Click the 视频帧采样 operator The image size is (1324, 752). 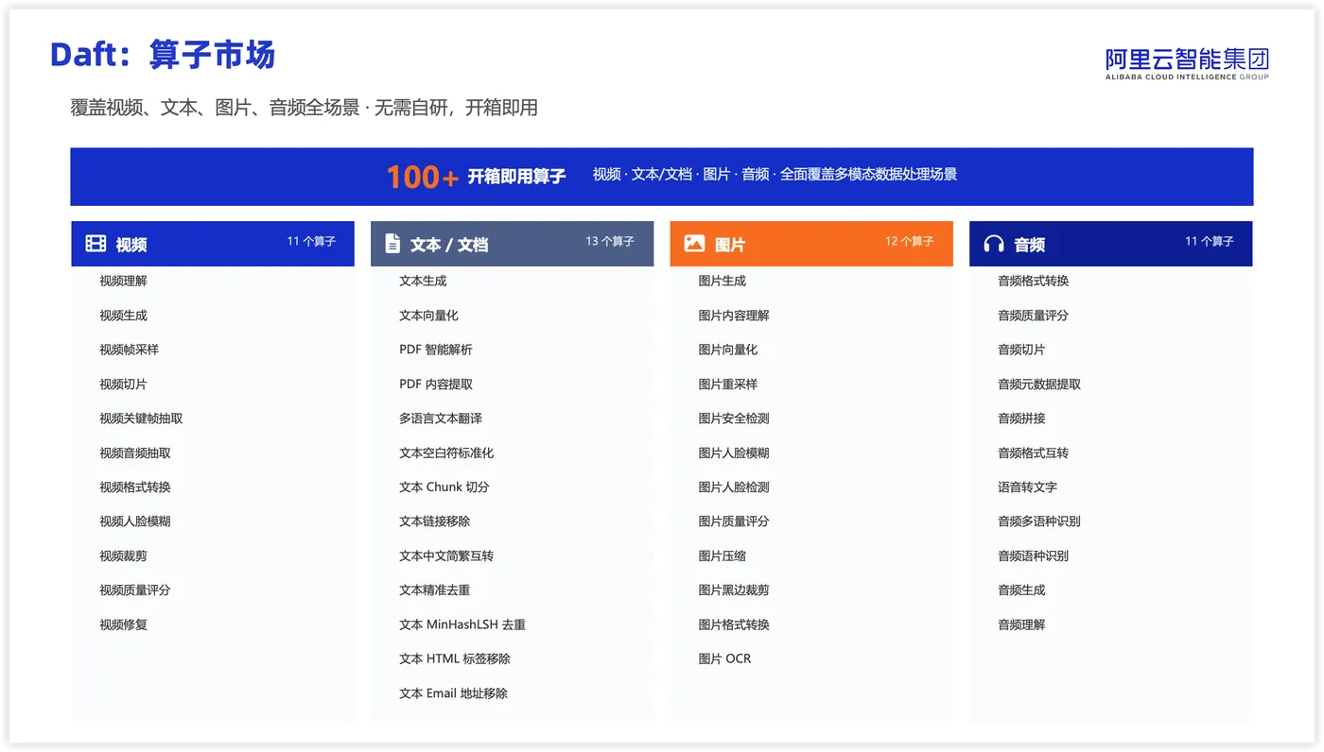(x=130, y=350)
